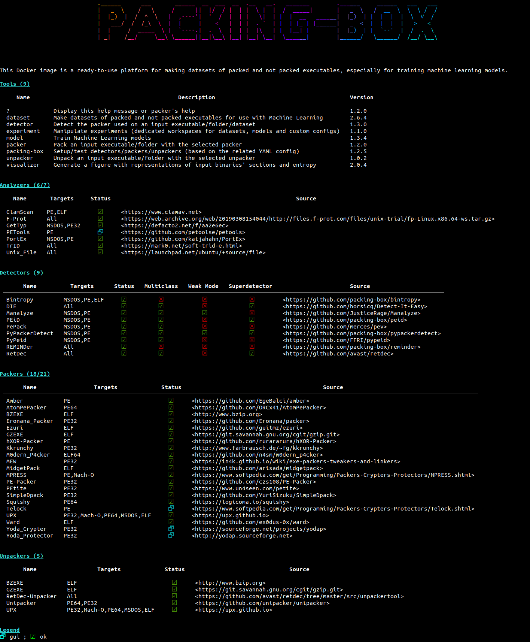Open the avast/retdec detector source link
530x642 pixels.
coord(338,354)
